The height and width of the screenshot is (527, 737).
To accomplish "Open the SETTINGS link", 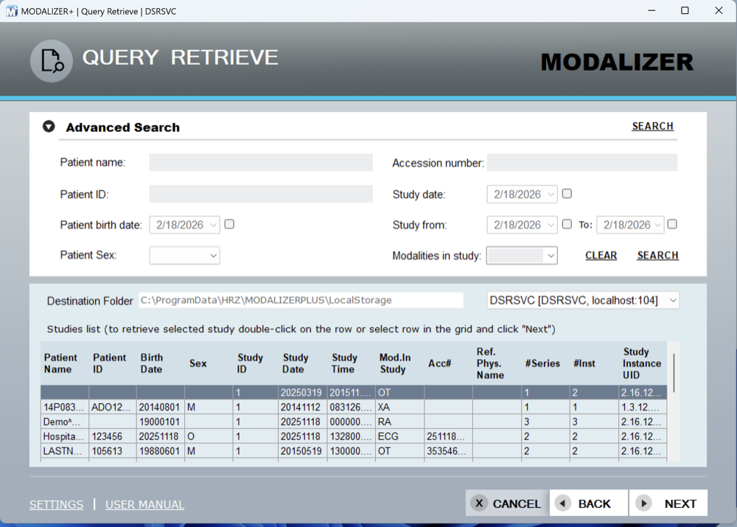I will [x=57, y=504].
